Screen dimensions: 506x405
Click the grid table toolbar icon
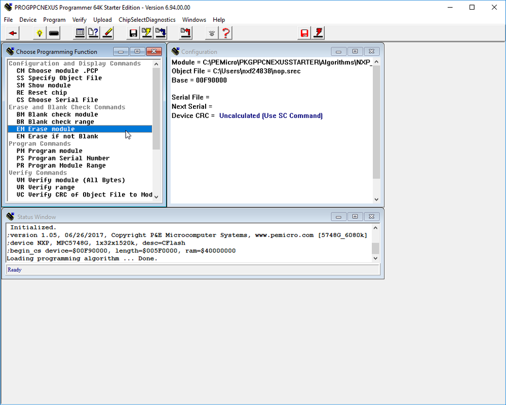click(x=80, y=33)
